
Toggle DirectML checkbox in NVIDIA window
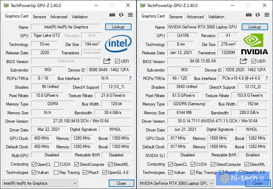[x=247, y=164]
